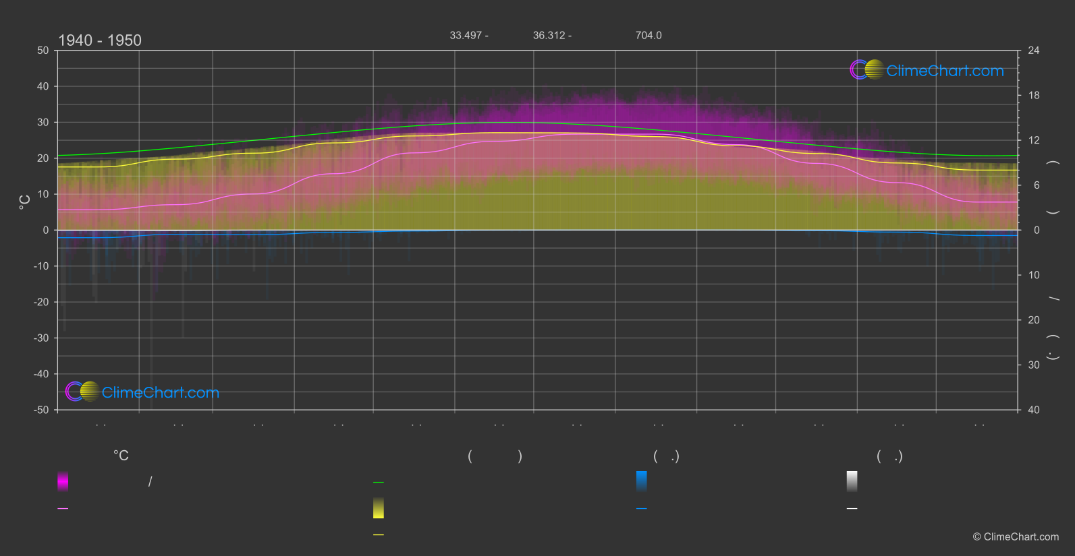Click the '24' tick on right axis
The width and height of the screenshot is (1075, 556).
pyautogui.click(x=1034, y=51)
